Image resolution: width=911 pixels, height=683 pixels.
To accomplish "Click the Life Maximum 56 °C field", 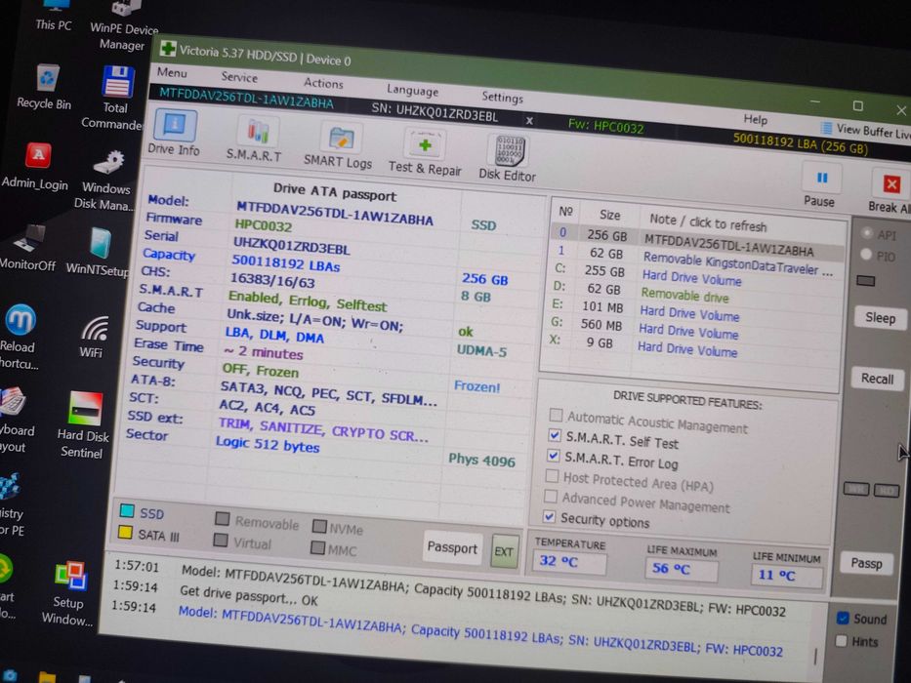I will (x=681, y=569).
